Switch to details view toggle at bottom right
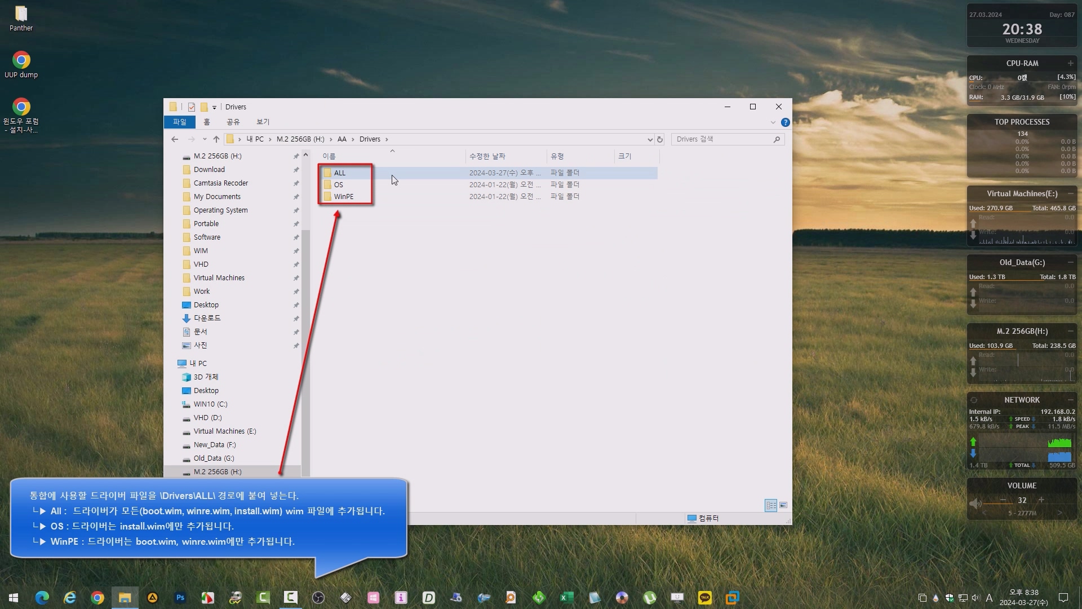This screenshot has width=1082, height=609. [x=770, y=505]
